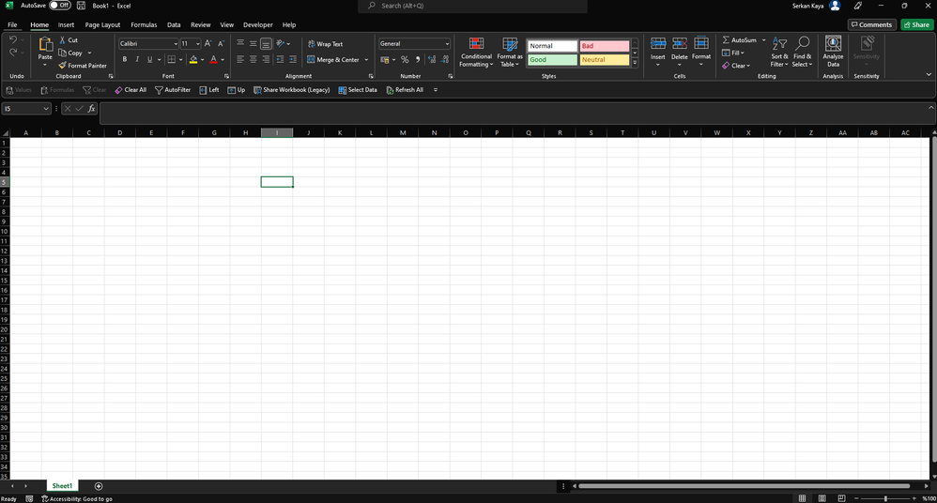This screenshot has height=503, width=937.
Task: Click the Increase Indent icon
Action: click(293, 59)
